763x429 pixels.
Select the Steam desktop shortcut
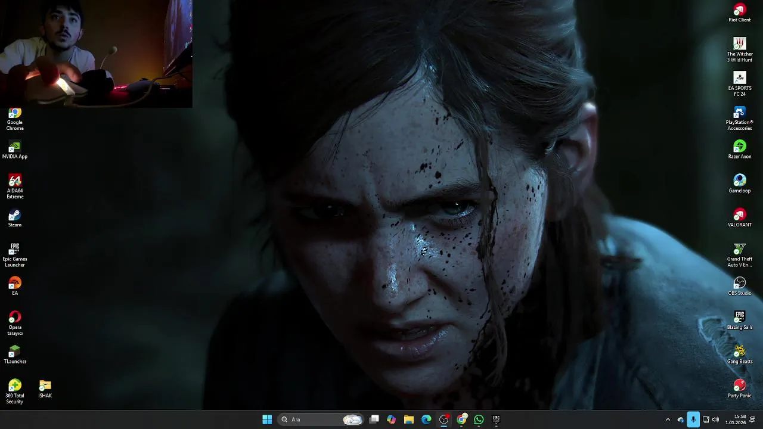(x=15, y=219)
